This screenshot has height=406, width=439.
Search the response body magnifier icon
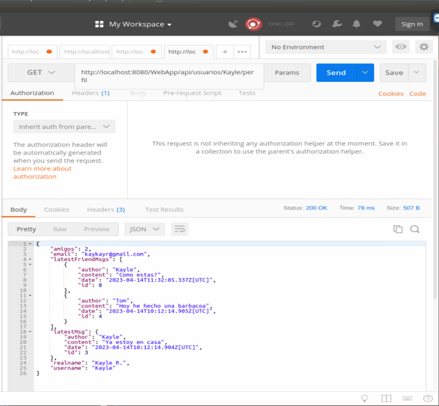pyautogui.click(x=415, y=229)
